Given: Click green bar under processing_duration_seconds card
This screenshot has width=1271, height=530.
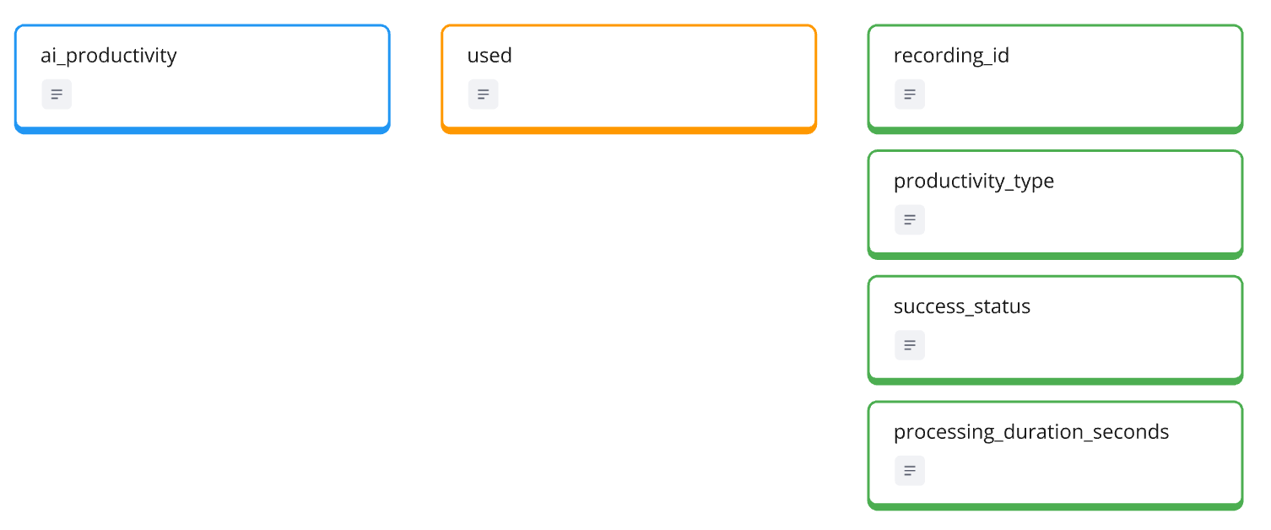Looking at the screenshot, I should (x=1055, y=506).
